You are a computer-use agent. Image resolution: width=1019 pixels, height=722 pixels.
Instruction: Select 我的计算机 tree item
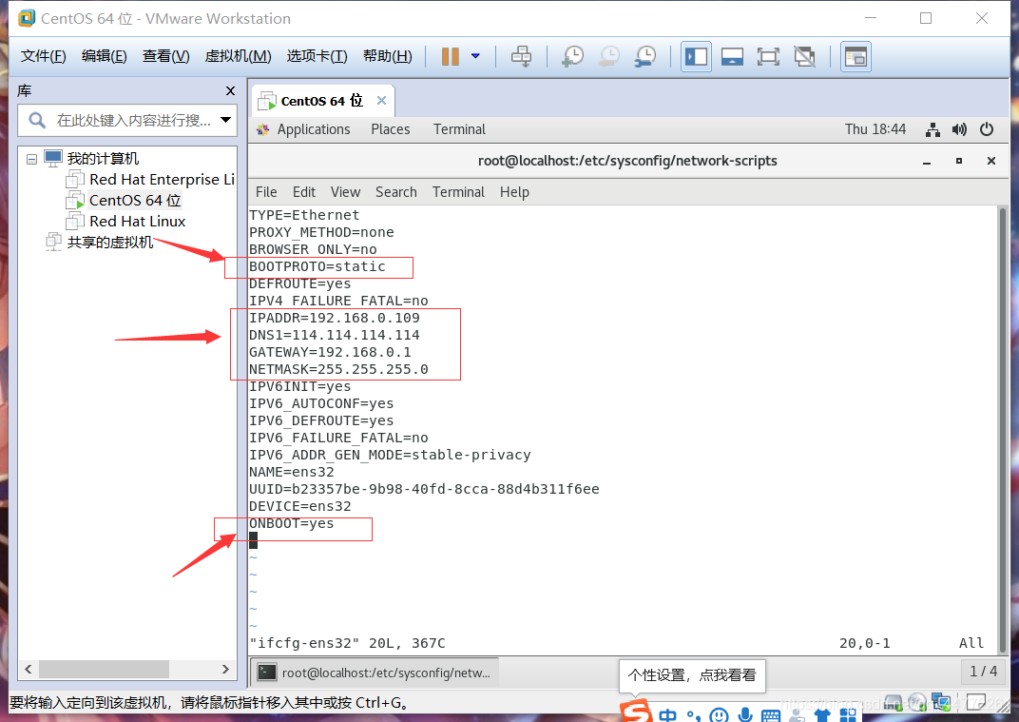pyautogui.click(x=91, y=159)
